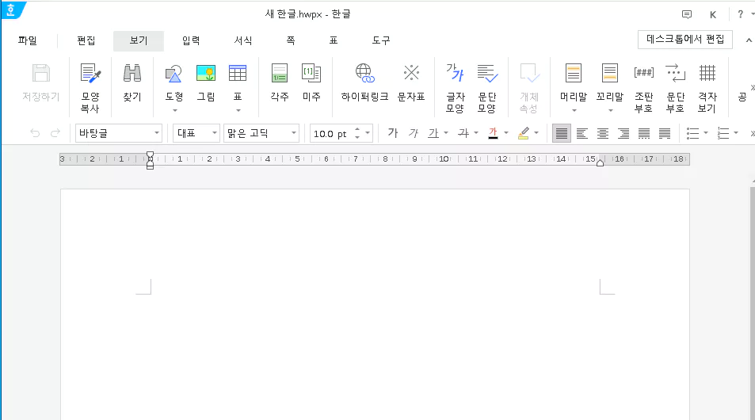Click the 모양 복사 format copy icon
755x420 pixels.
tap(90, 74)
